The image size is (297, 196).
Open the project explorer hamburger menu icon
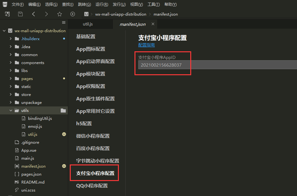[x=64, y=23]
